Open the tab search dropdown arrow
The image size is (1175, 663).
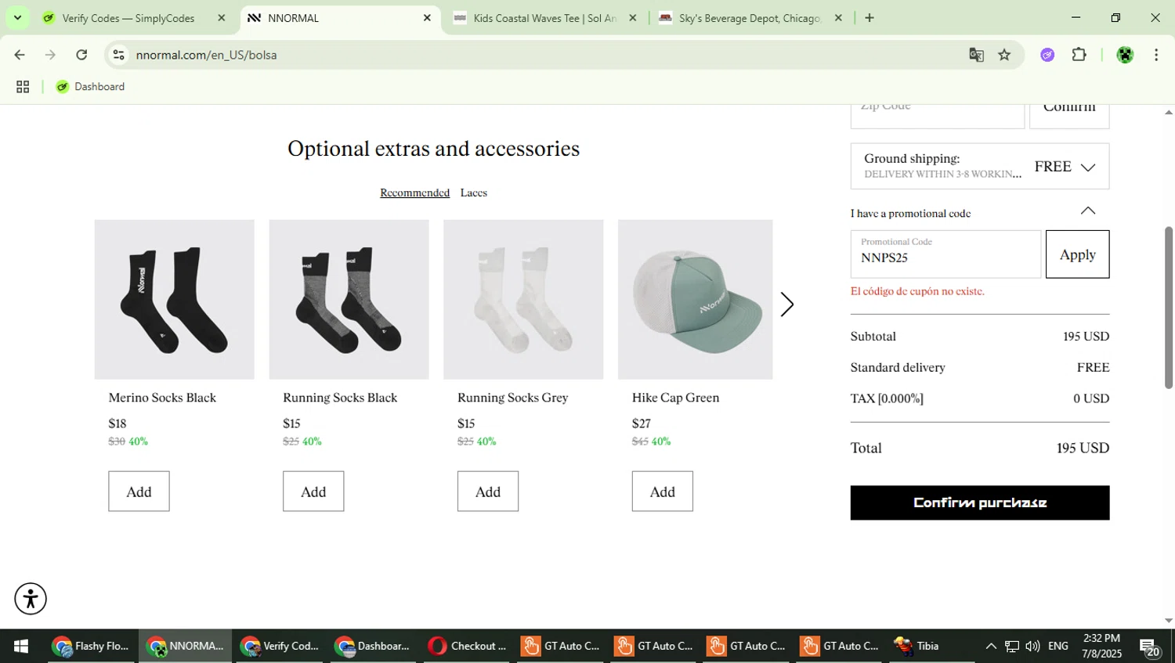tap(17, 17)
